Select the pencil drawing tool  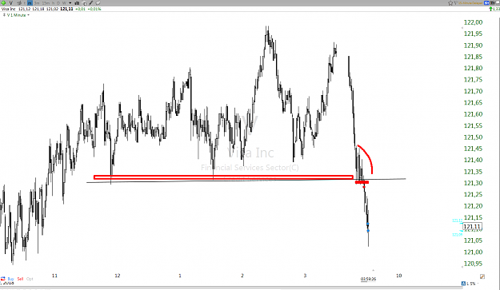91,3
